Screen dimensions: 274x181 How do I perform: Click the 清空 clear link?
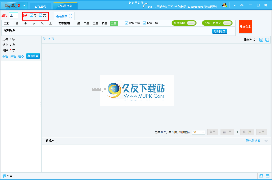21,57
